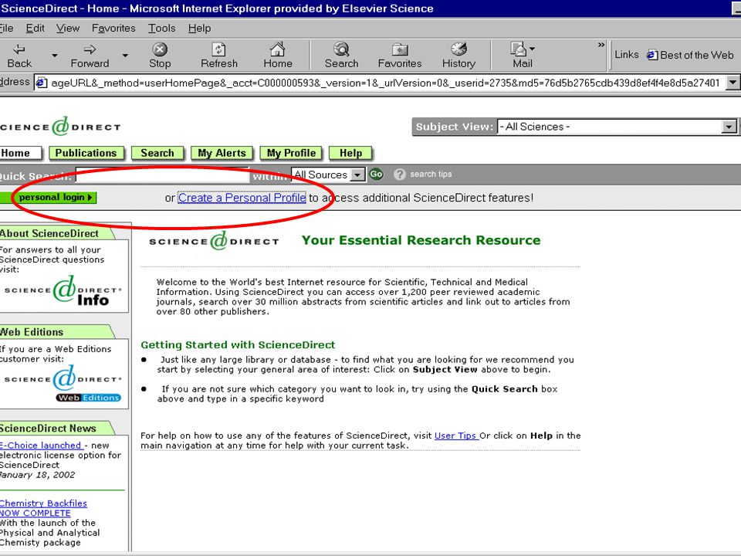Open the User Tips link
The image size is (741, 556).
[x=455, y=436]
